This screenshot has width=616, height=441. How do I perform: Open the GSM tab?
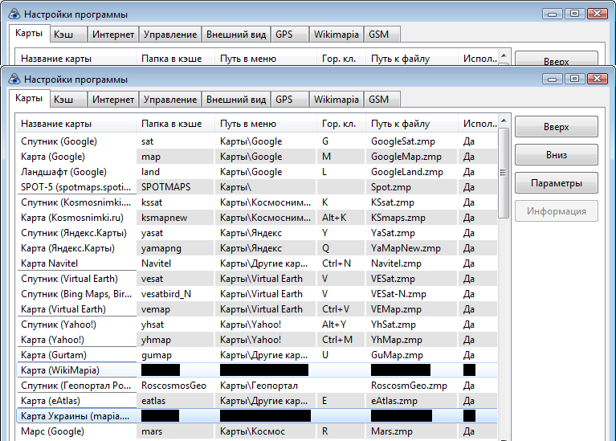[378, 100]
